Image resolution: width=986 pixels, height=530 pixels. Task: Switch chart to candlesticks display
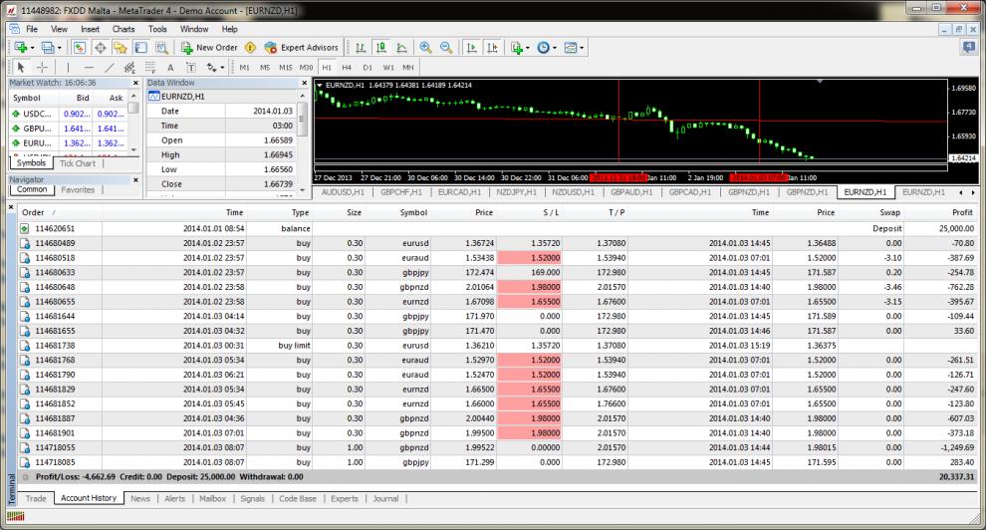pos(380,47)
